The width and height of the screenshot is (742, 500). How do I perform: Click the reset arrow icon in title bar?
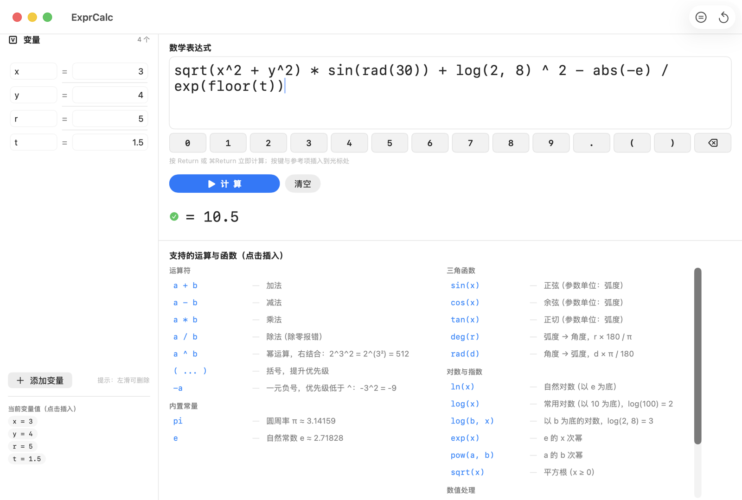coord(723,18)
